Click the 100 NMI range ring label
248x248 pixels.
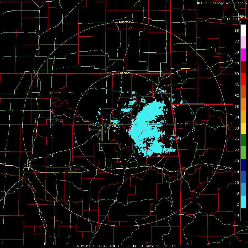[125, 22]
